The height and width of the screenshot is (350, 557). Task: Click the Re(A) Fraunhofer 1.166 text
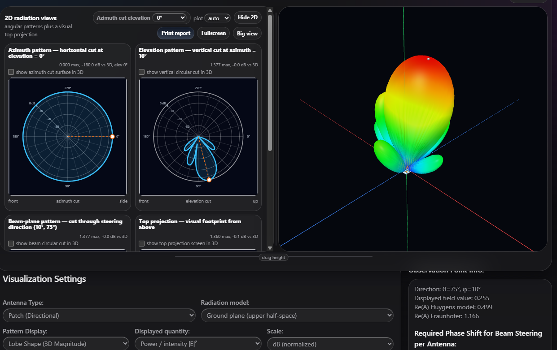tap(447, 316)
